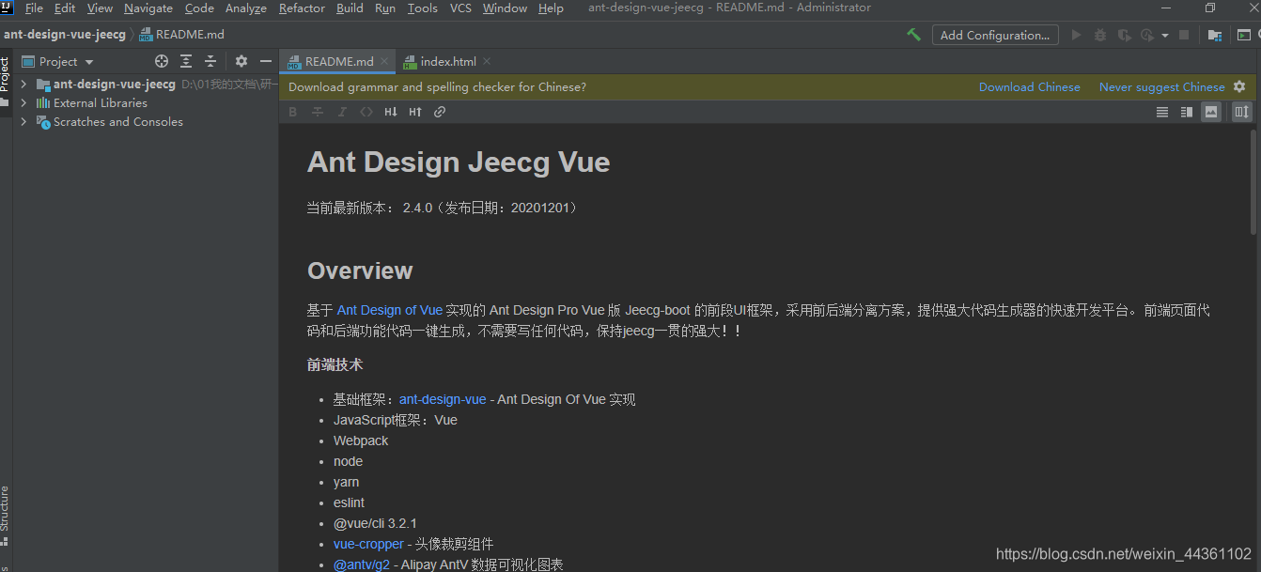
Task: Toggle inline Code markdown formatting
Action: click(x=366, y=112)
